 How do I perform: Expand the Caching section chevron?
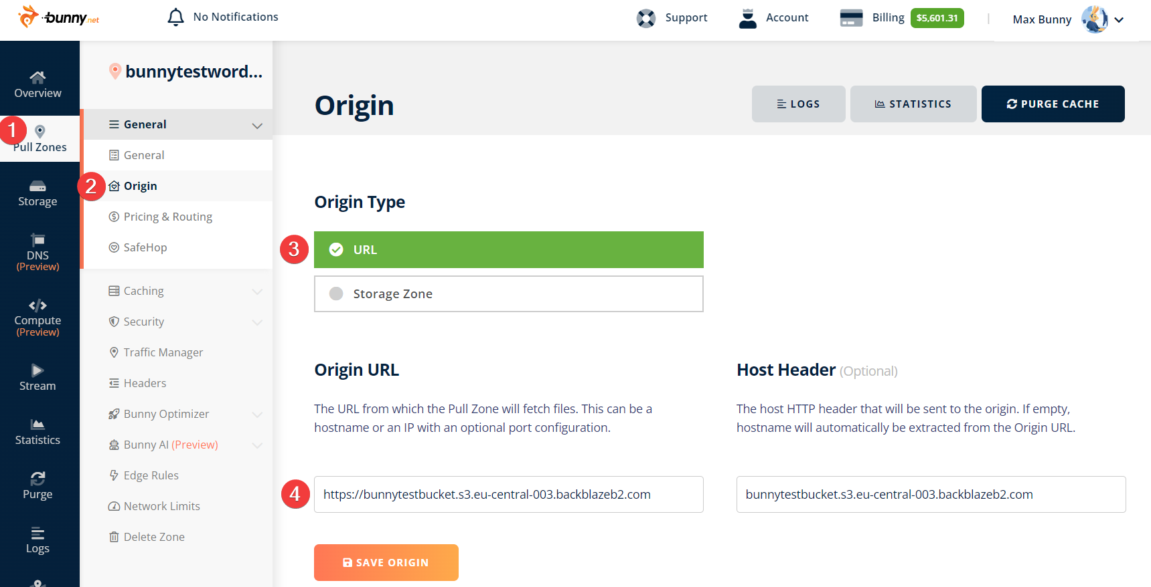point(257,291)
